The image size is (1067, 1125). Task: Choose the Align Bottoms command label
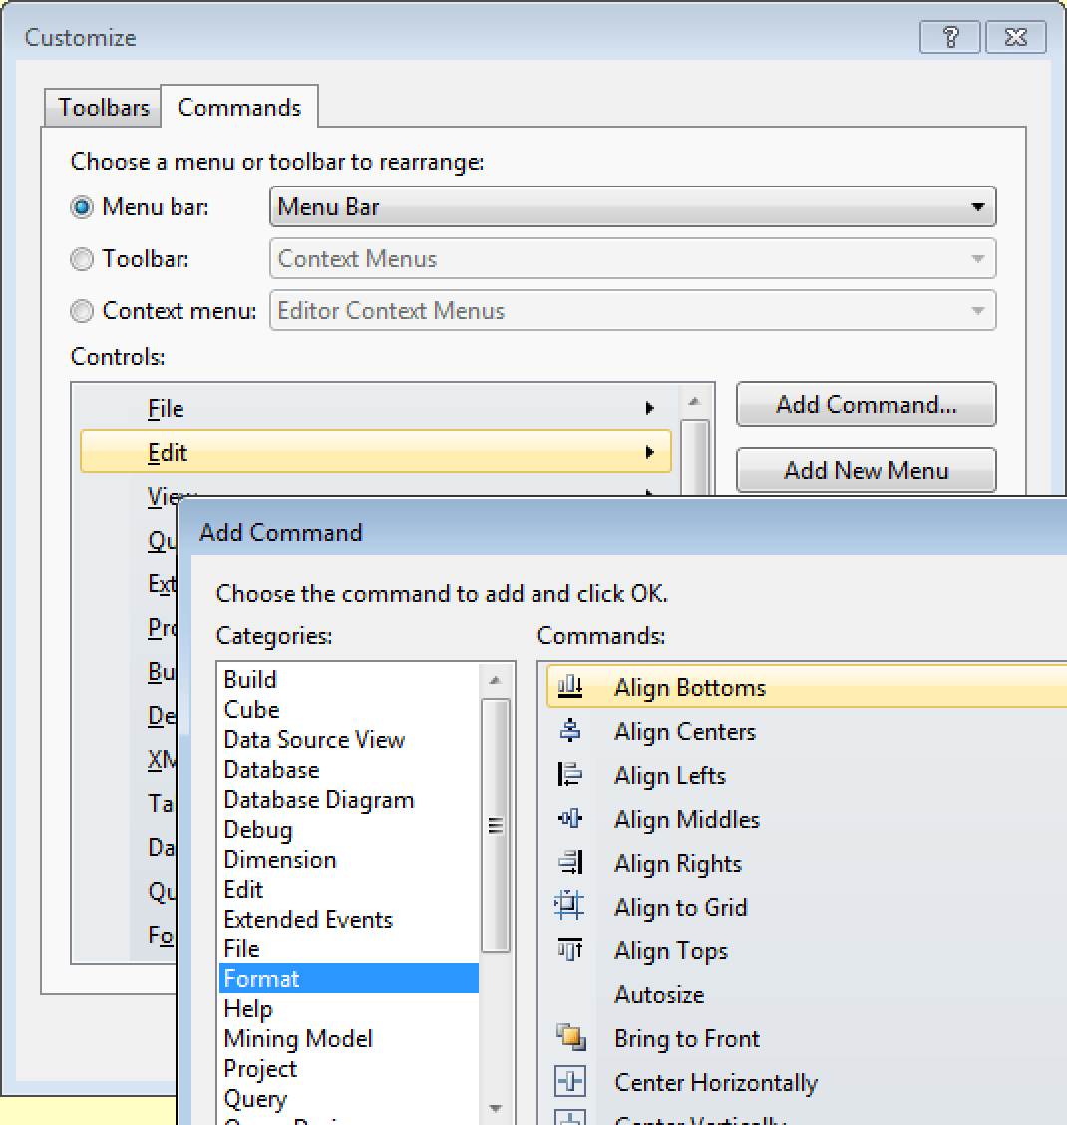690,688
